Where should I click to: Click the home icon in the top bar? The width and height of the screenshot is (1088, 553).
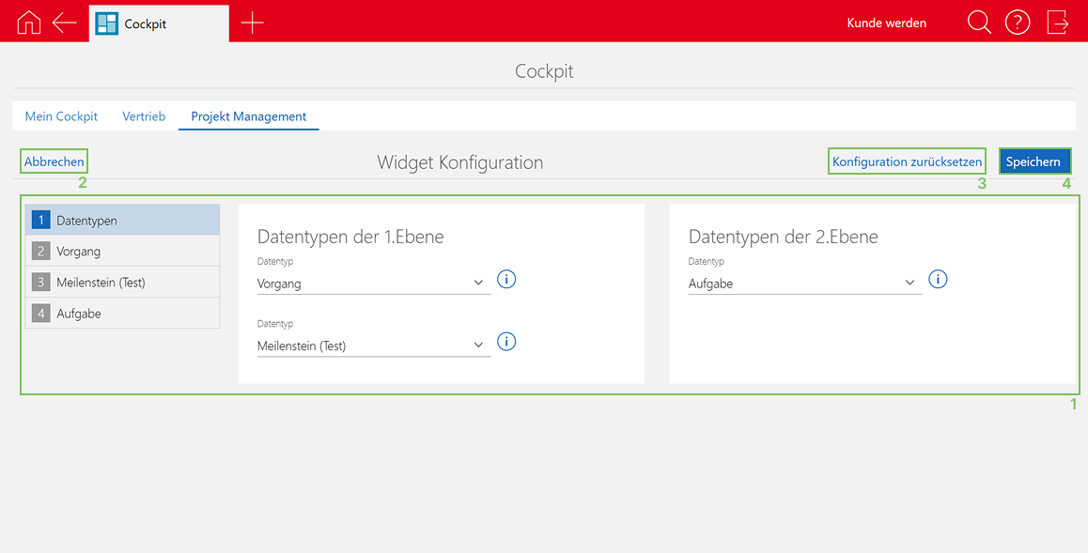coord(28,22)
